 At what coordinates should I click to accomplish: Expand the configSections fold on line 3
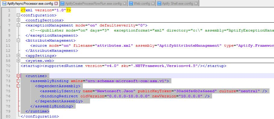coord(18,20)
